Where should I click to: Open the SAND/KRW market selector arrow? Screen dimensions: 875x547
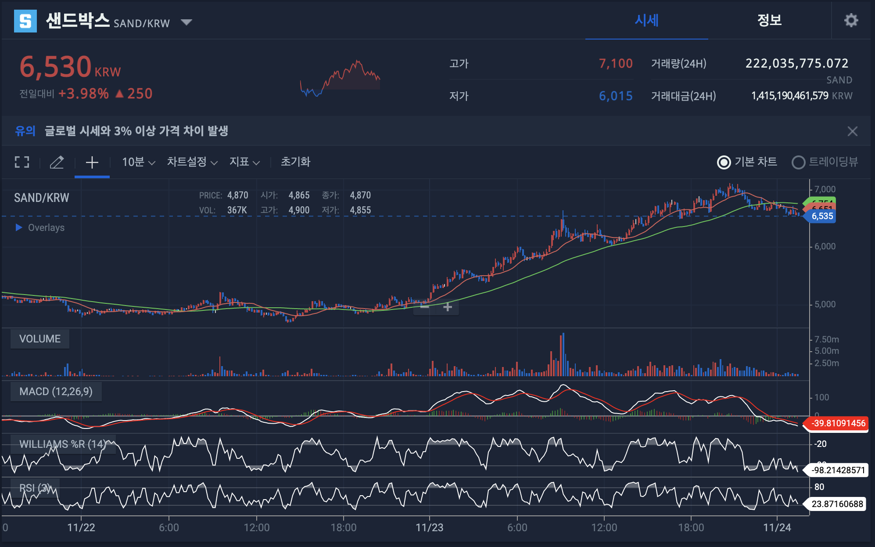pyautogui.click(x=186, y=22)
